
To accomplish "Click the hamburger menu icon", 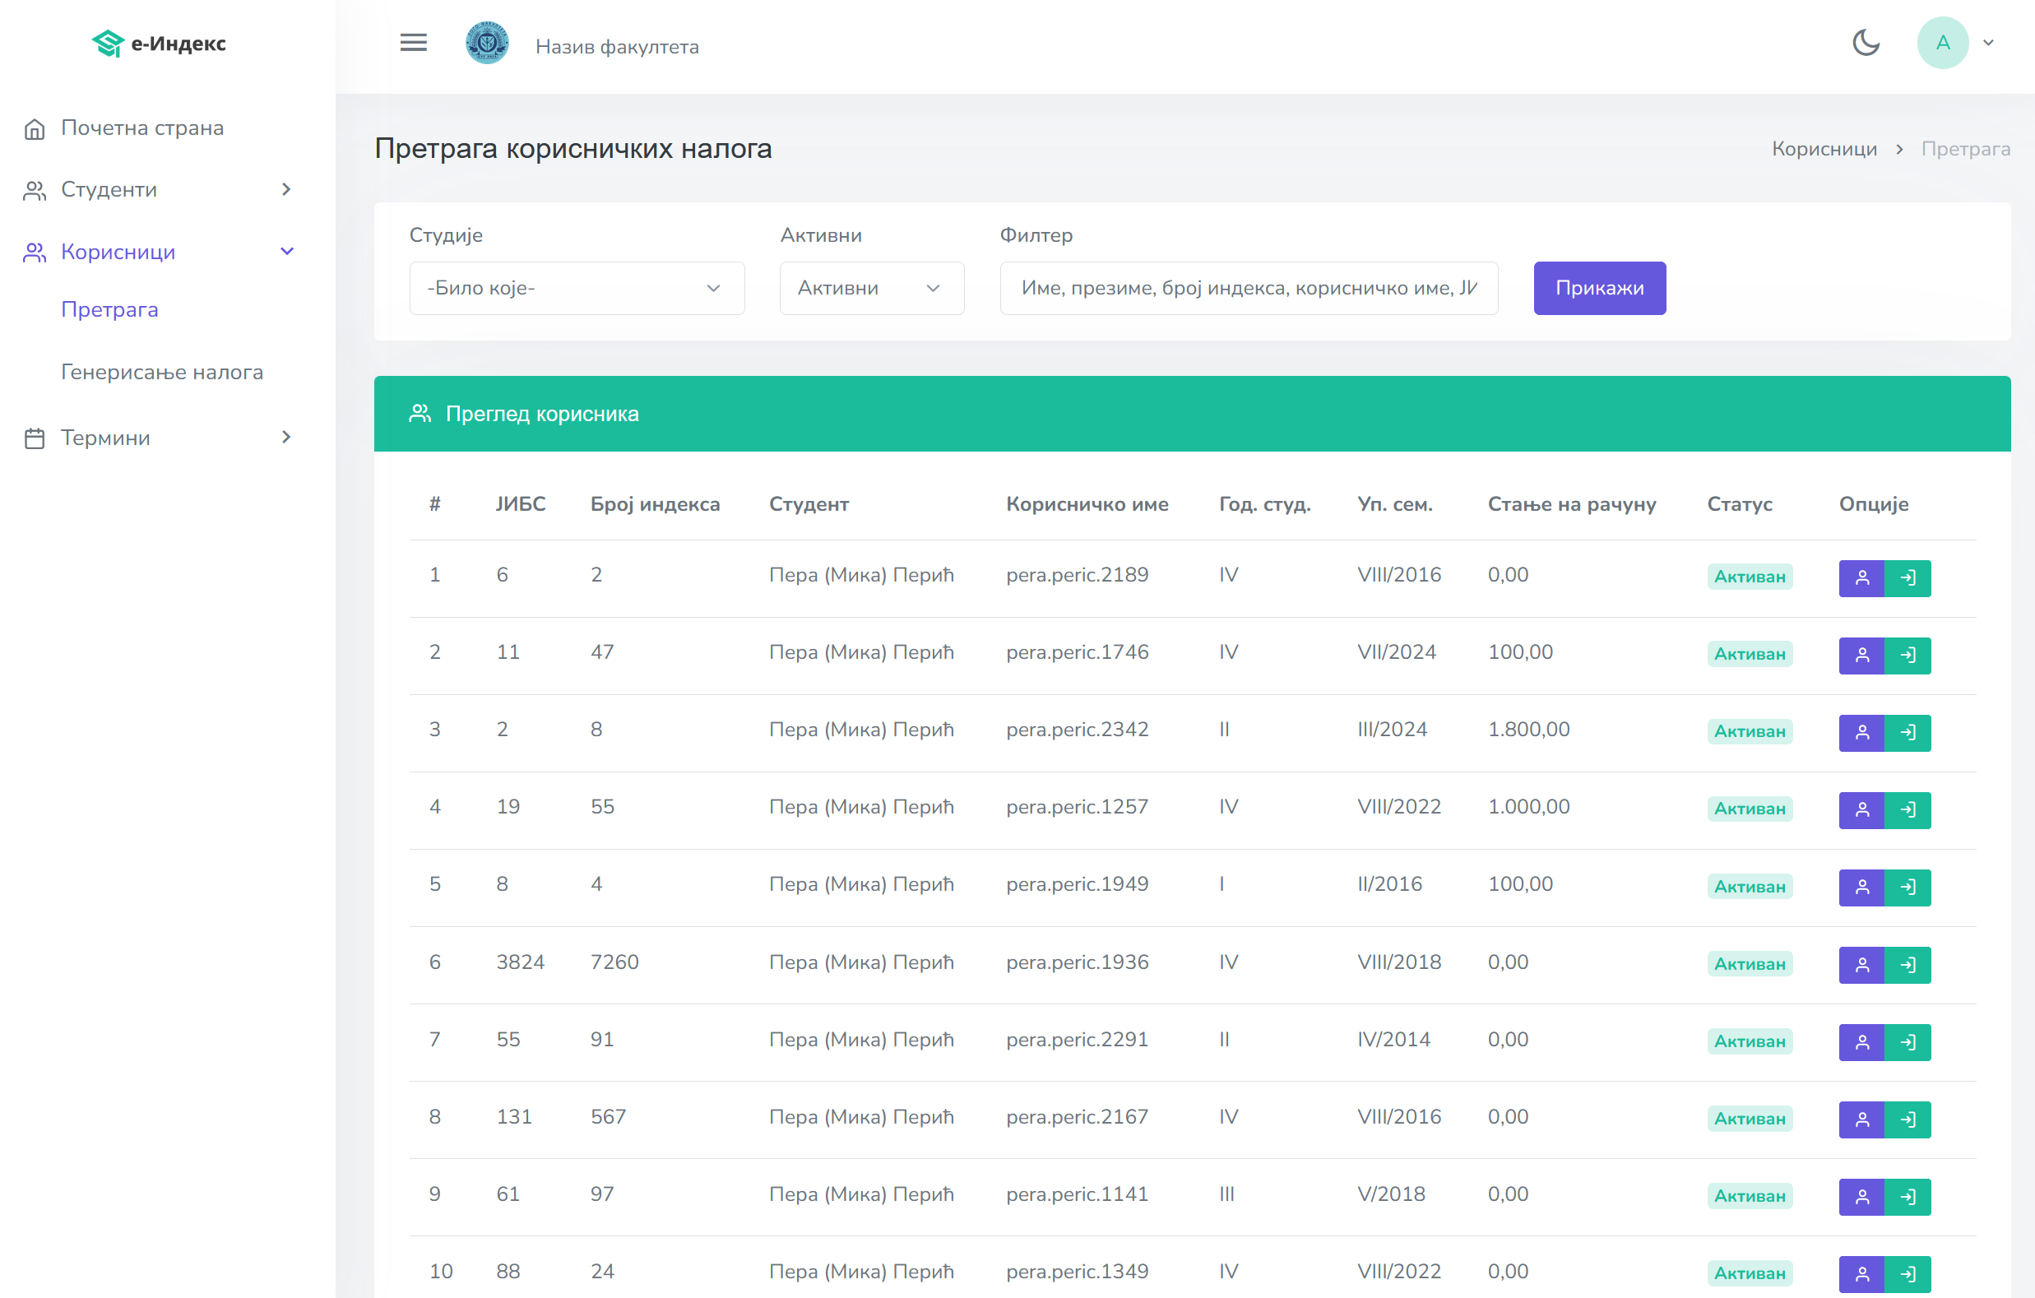I will tap(413, 42).
